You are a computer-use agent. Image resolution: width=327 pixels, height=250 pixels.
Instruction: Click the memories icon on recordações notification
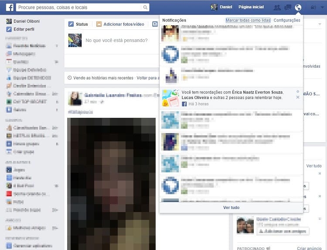pos(170,98)
